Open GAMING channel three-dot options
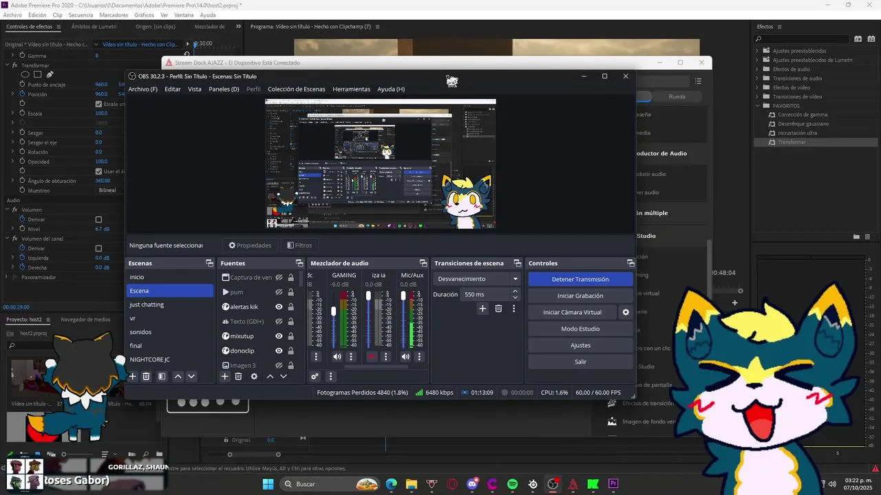This screenshot has width=881, height=495. click(351, 356)
